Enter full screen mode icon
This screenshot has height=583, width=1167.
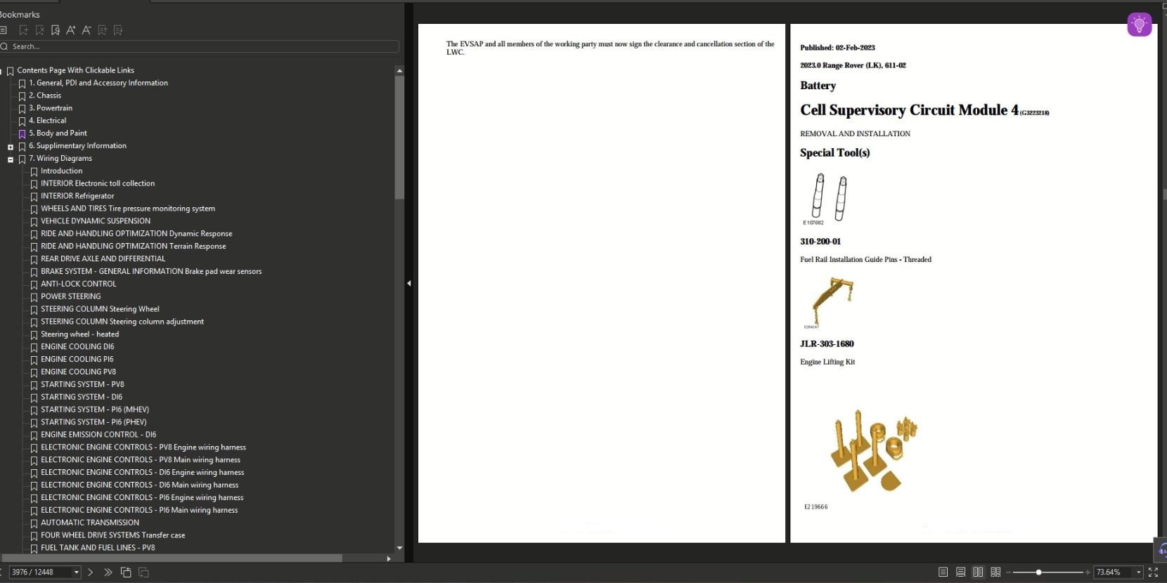1153,572
